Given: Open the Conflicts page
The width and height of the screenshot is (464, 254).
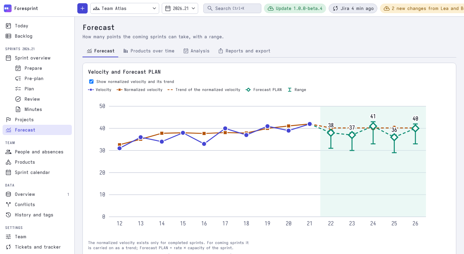Looking at the screenshot, I should (37, 204).
